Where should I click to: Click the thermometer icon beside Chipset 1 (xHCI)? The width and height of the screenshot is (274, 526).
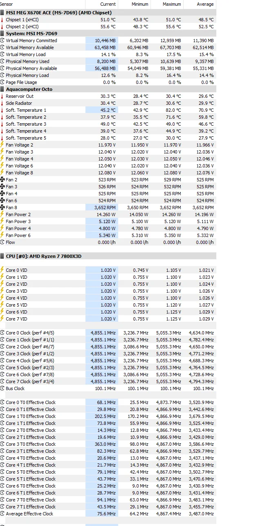[x=2, y=20]
